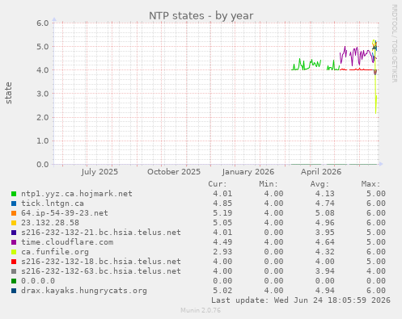Click the yellow swatch beside 23.132.28.58
Viewport: 402px width, 319px height.
pos(14,223)
